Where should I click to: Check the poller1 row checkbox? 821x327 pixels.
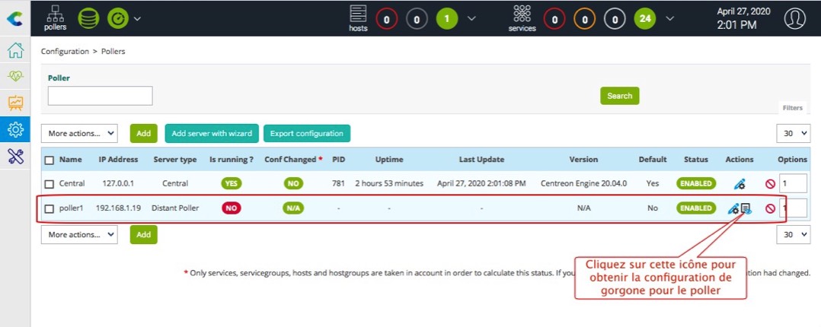(50, 208)
